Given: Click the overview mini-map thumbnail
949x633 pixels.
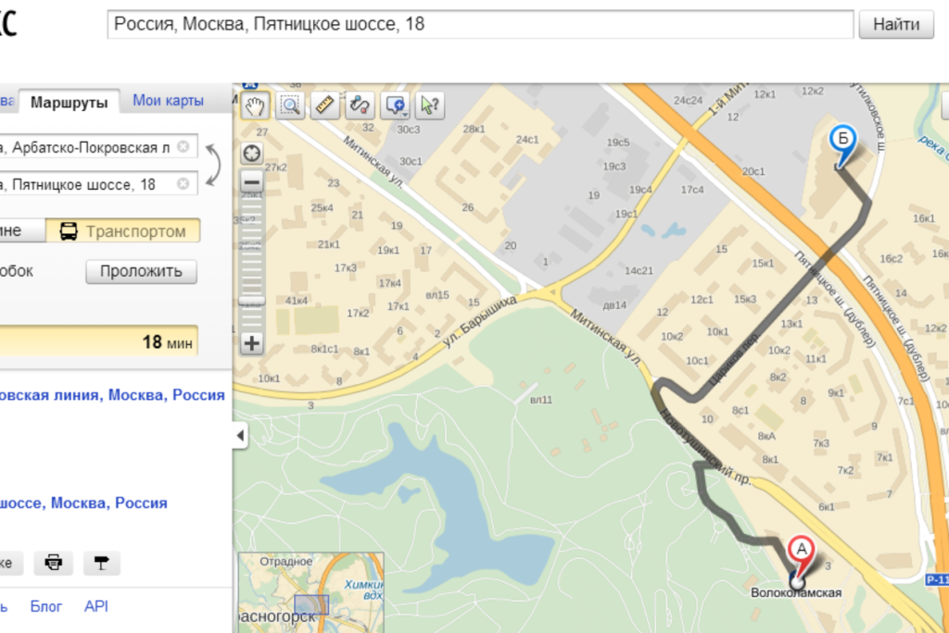Looking at the screenshot, I should (x=311, y=592).
